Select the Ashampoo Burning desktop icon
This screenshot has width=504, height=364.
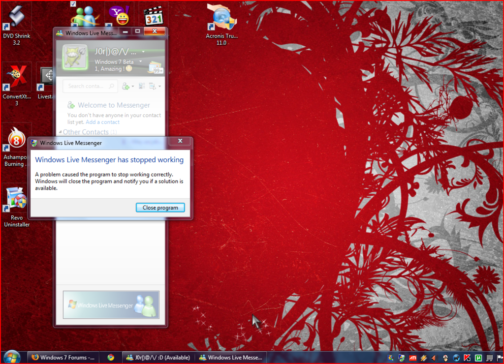15,147
